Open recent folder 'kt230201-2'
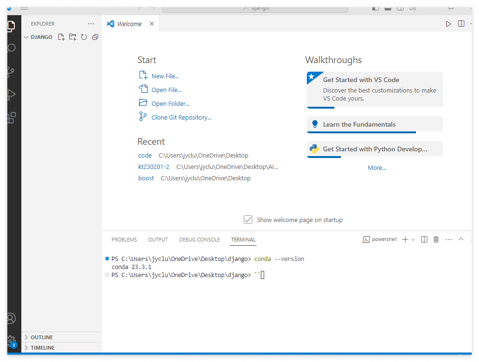 tap(154, 167)
